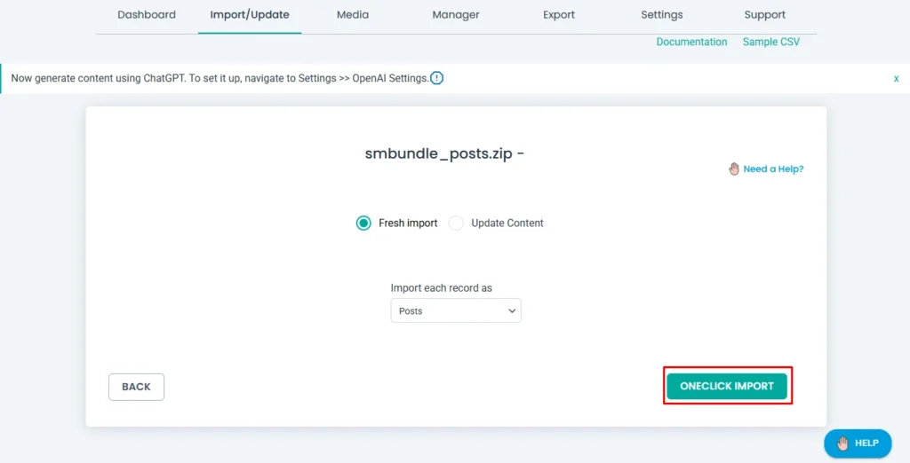Dismiss the ChatGPT notification banner
Viewport: 910px width, 463px height.
[896, 78]
